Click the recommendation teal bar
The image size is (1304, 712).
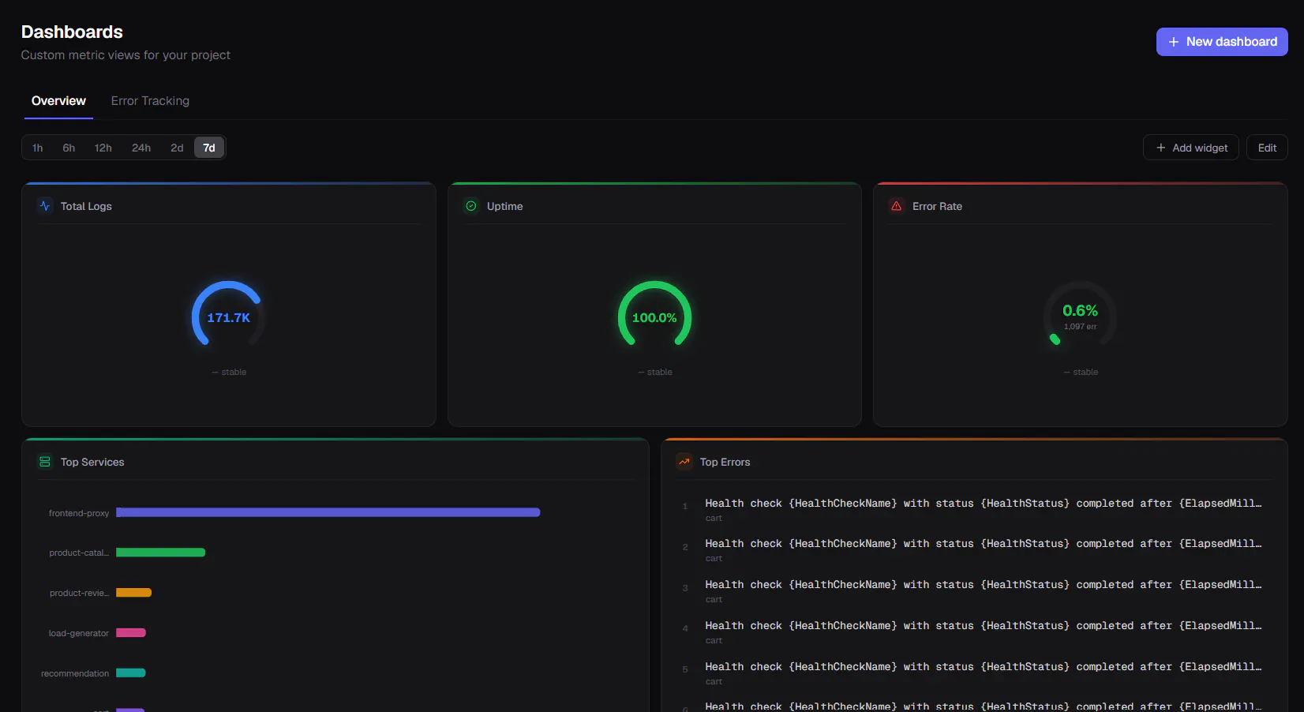pyautogui.click(x=131, y=673)
